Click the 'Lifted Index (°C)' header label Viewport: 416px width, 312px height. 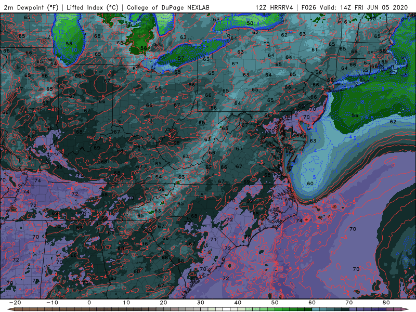click(x=93, y=7)
